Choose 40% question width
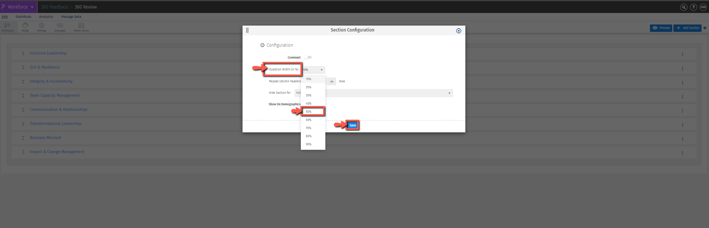This screenshot has height=228, width=709. [x=313, y=103]
